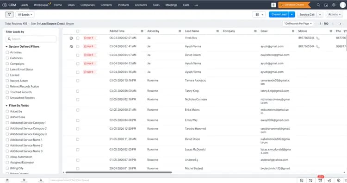Click the filter search input field
347x183 pixels.
31,39
